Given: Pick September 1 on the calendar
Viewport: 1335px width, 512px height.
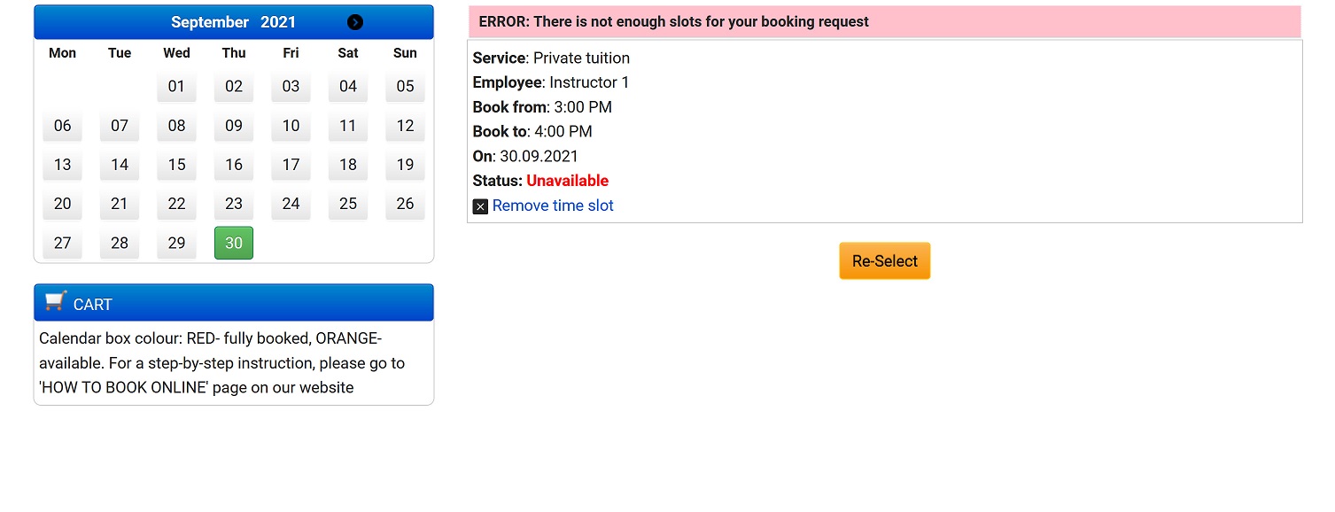Looking at the screenshot, I should click(x=176, y=87).
